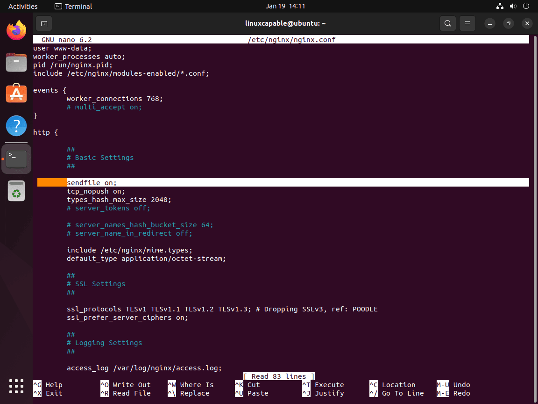Launch Ubuntu App Center from the dock
Screen dimensions: 538x404
(16, 94)
